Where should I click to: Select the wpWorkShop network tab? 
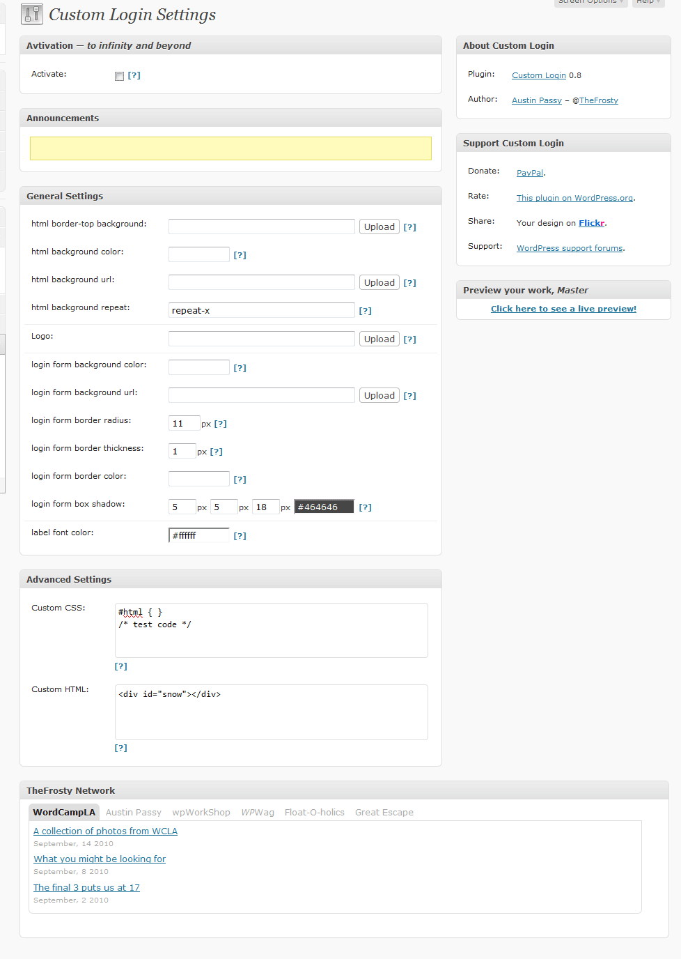click(201, 812)
